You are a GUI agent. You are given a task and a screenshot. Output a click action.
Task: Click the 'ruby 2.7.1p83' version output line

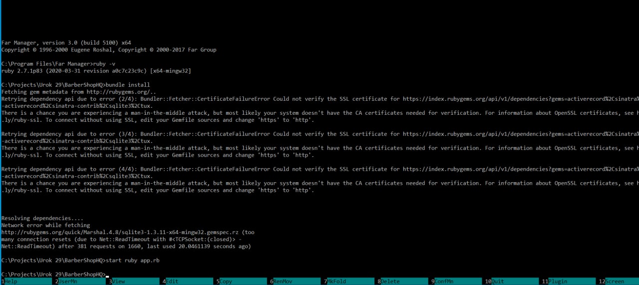tap(96, 71)
